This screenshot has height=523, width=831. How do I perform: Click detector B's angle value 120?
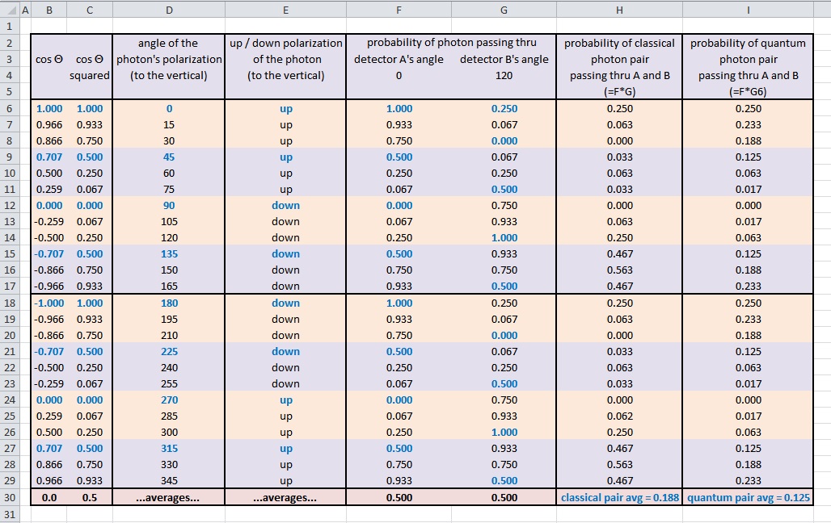pyautogui.click(x=504, y=76)
